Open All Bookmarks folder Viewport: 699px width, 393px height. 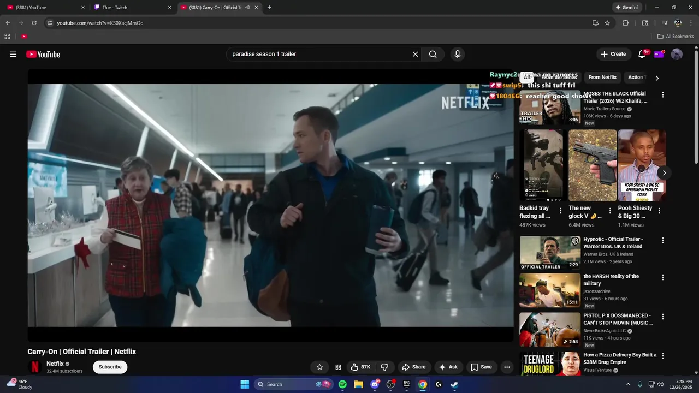click(x=676, y=37)
